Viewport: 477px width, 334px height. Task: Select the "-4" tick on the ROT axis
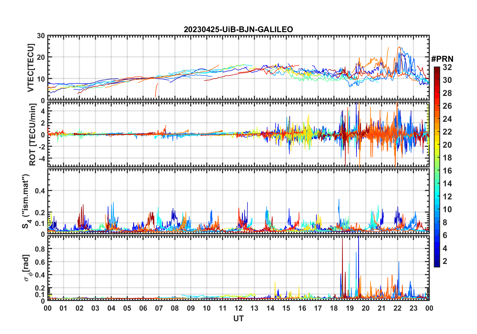42,158
